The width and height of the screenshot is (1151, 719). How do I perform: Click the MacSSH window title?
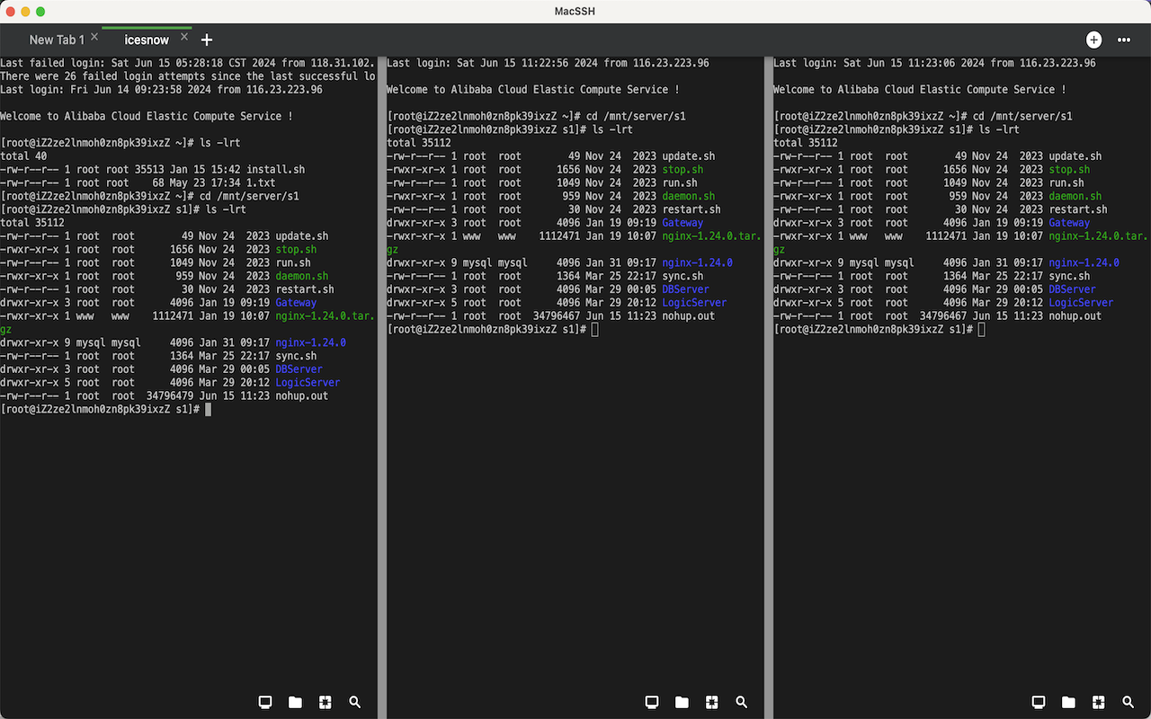[575, 11]
